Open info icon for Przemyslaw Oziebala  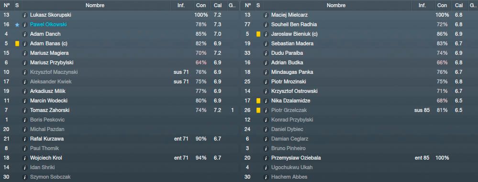pos(266,158)
